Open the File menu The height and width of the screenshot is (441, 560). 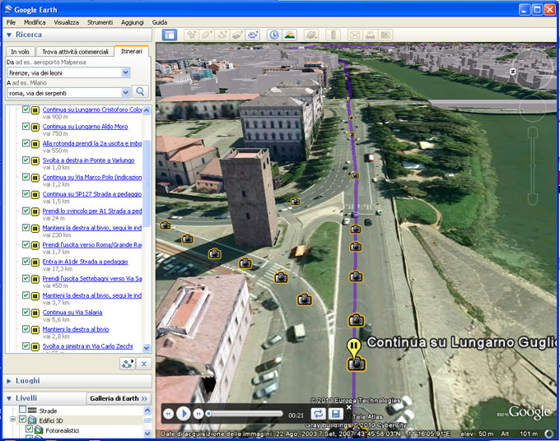(11, 22)
